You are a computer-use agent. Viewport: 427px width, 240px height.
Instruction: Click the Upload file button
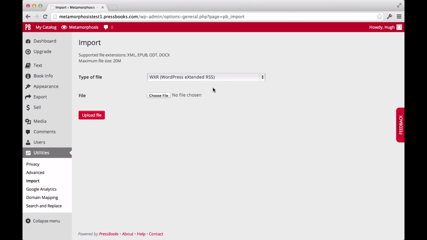coord(91,115)
